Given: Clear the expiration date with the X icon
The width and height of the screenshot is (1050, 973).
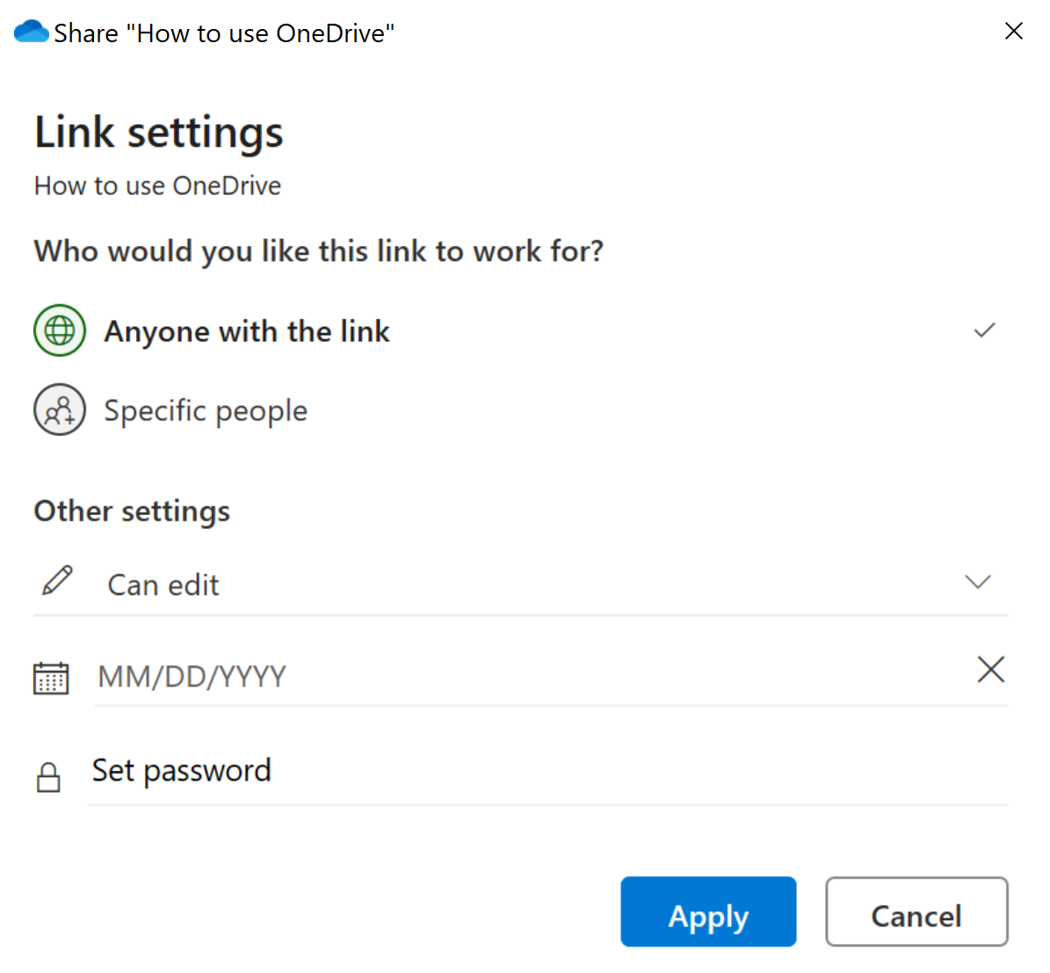Looking at the screenshot, I should (990, 670).
